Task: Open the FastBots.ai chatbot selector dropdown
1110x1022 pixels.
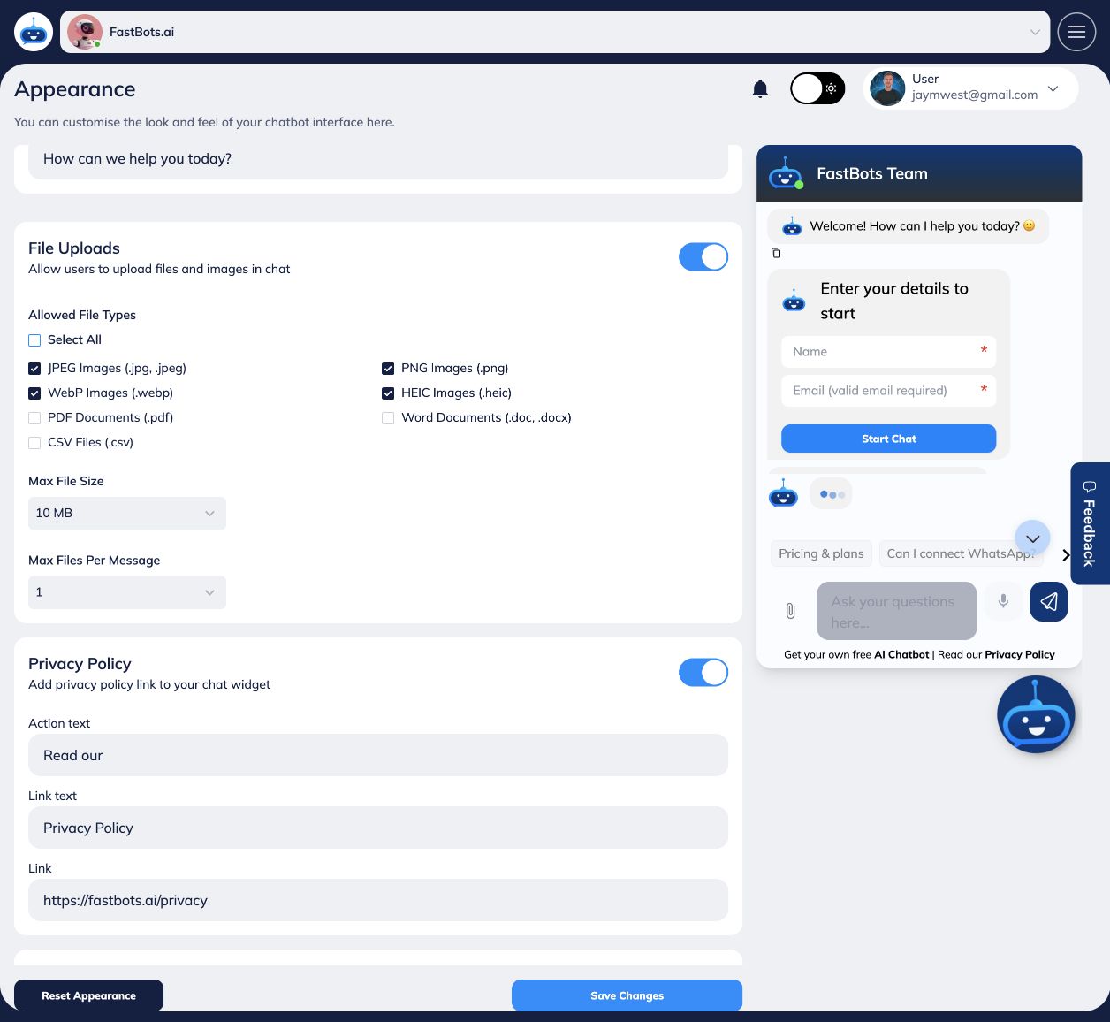Action: click(555, 32)
